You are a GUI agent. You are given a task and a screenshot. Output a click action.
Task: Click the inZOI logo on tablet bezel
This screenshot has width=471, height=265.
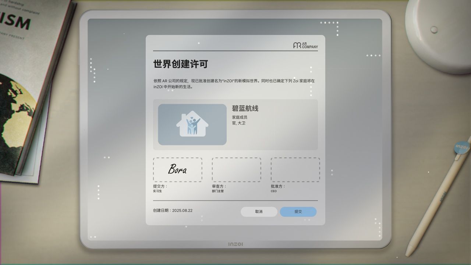[235, 244]
